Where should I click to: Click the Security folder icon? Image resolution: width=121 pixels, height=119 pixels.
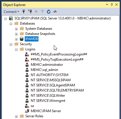click(17, 44)
